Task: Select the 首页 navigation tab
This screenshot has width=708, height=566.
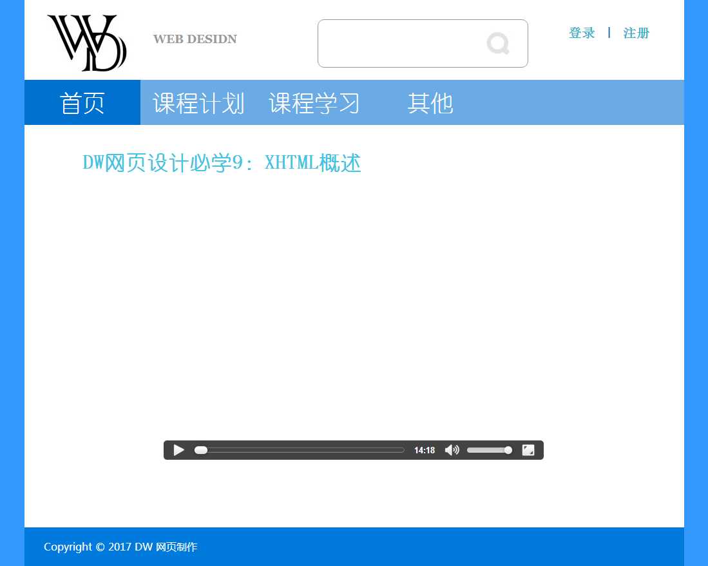Action: click(x=82, y=103)
